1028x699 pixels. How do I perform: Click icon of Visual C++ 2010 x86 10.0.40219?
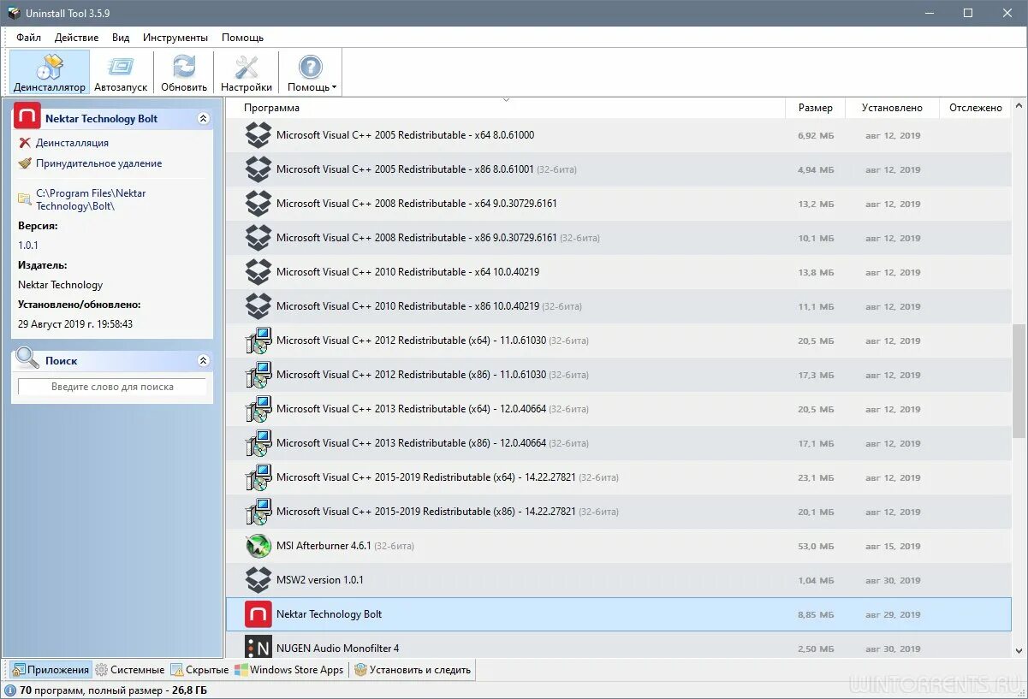pyautogui.click(x=258, y=306)
